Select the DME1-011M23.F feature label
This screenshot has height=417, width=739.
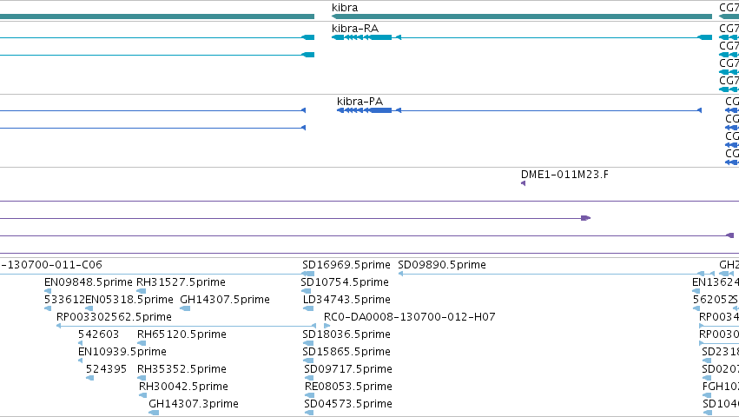click(x=564, y=175)
